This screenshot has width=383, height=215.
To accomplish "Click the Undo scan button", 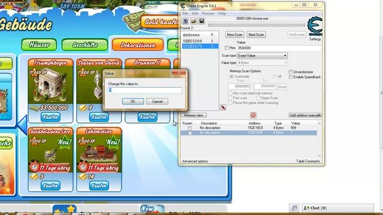I will [x=297, y=35].
